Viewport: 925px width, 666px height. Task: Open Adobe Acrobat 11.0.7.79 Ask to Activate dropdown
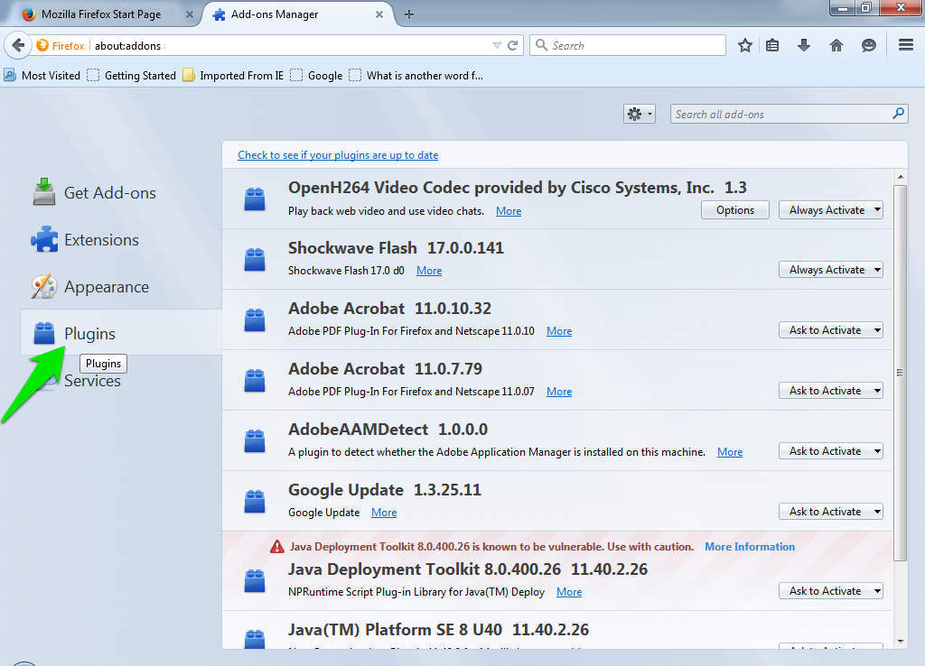[831, 390]
